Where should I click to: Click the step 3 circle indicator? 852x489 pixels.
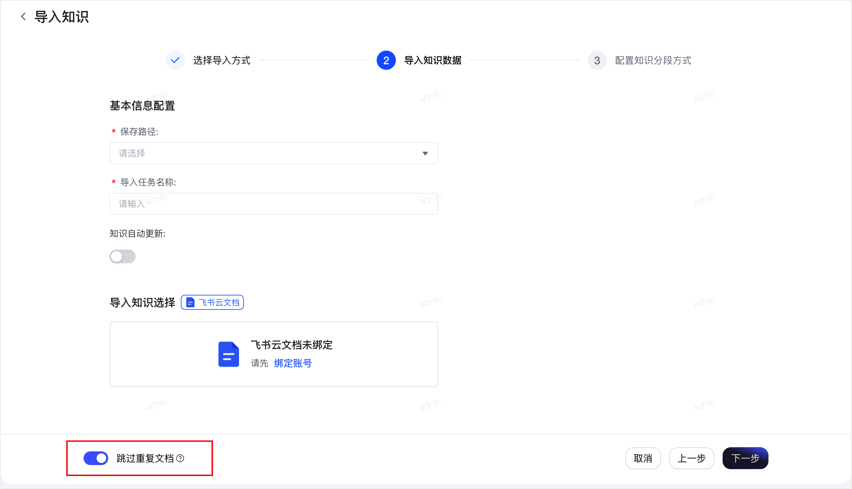[597, 60]
